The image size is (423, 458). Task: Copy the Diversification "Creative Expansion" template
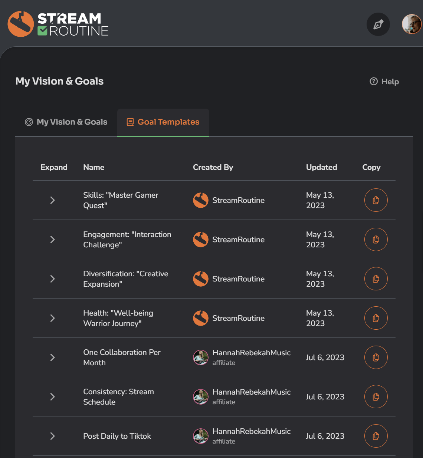376,279
